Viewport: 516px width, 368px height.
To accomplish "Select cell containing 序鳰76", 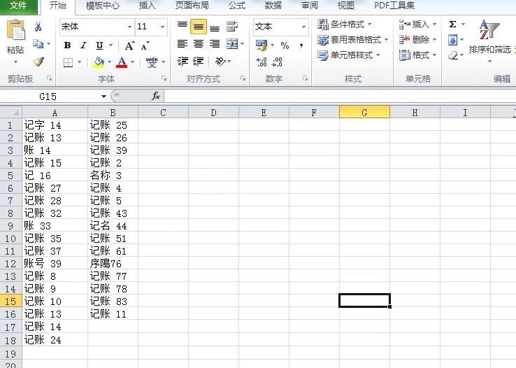I will coord(113,263).
